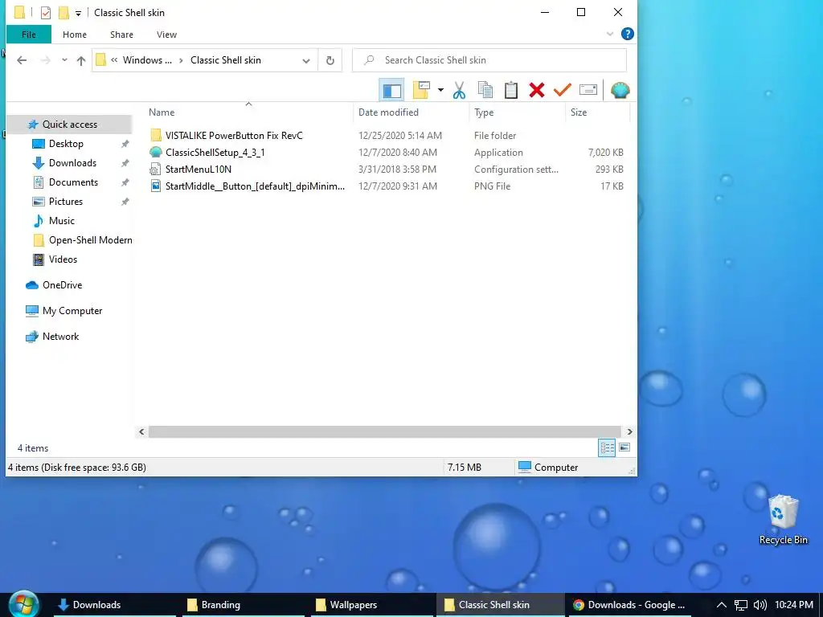Open recent locations dropdown arrow
The width and height of the screenshot is (823, 617).
64,60
